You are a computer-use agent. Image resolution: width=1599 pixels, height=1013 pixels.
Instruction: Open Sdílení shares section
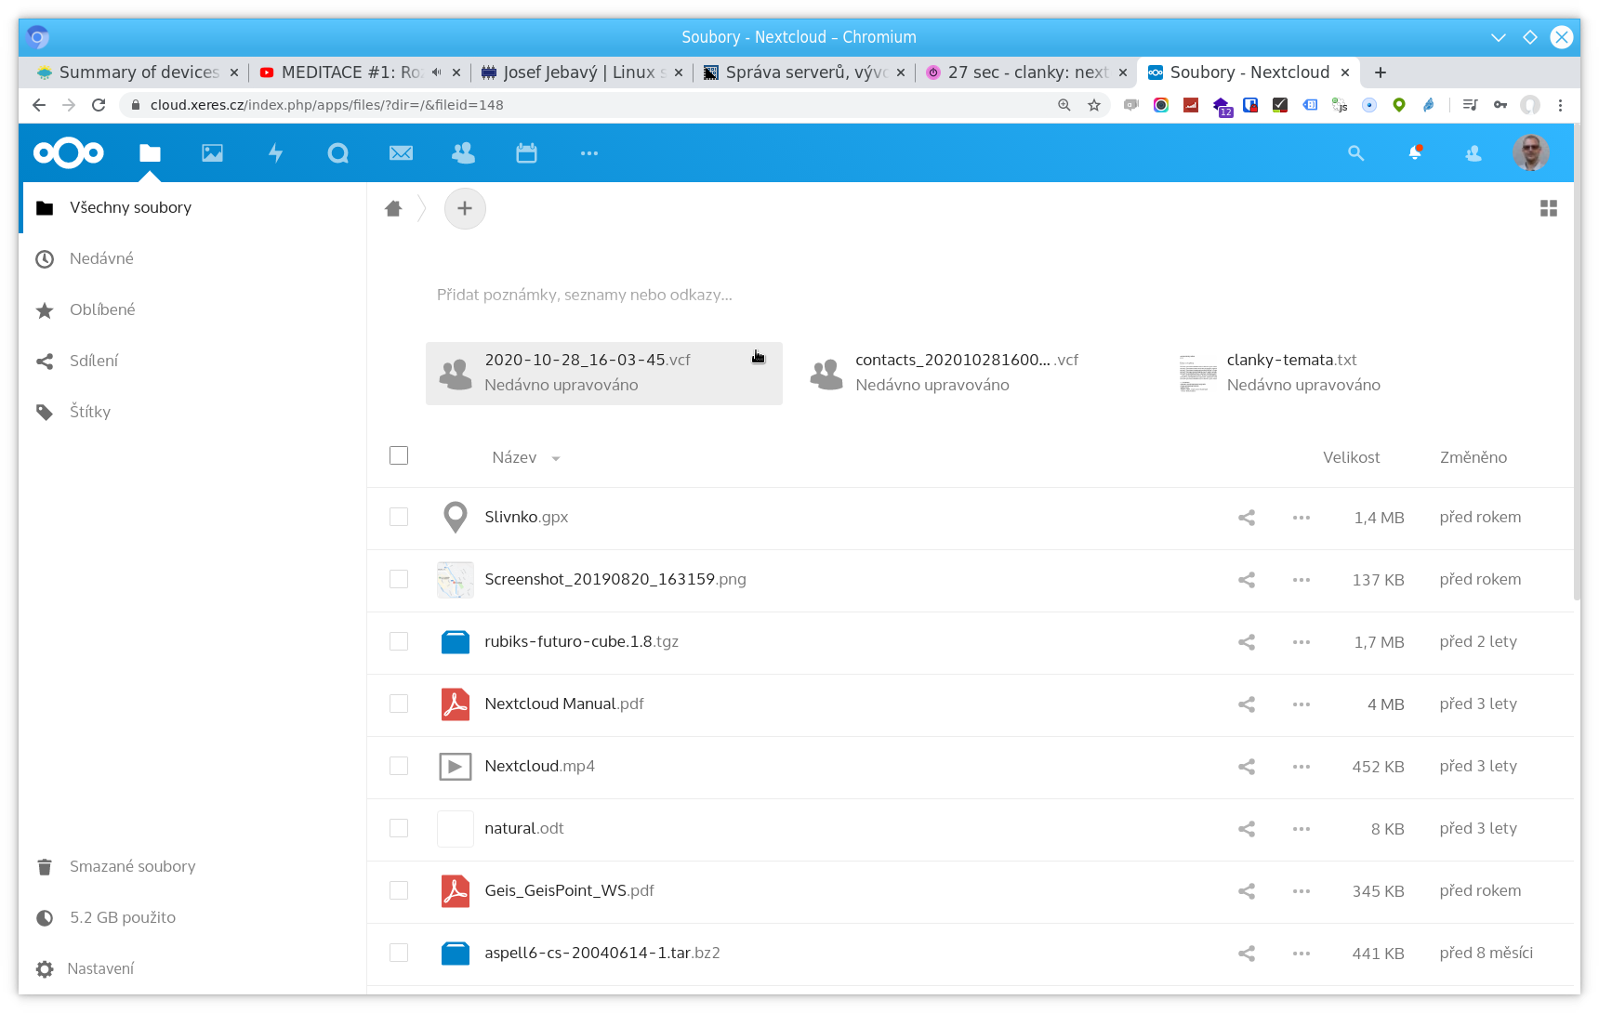coord(192,361)
